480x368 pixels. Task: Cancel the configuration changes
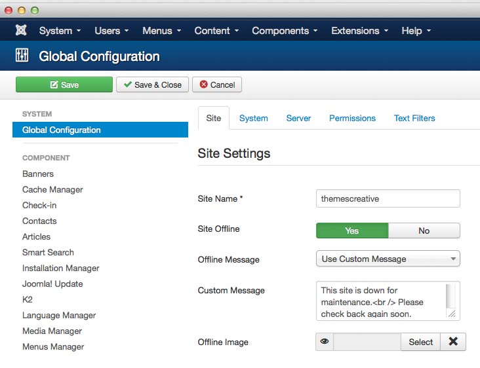coord(217,84)
